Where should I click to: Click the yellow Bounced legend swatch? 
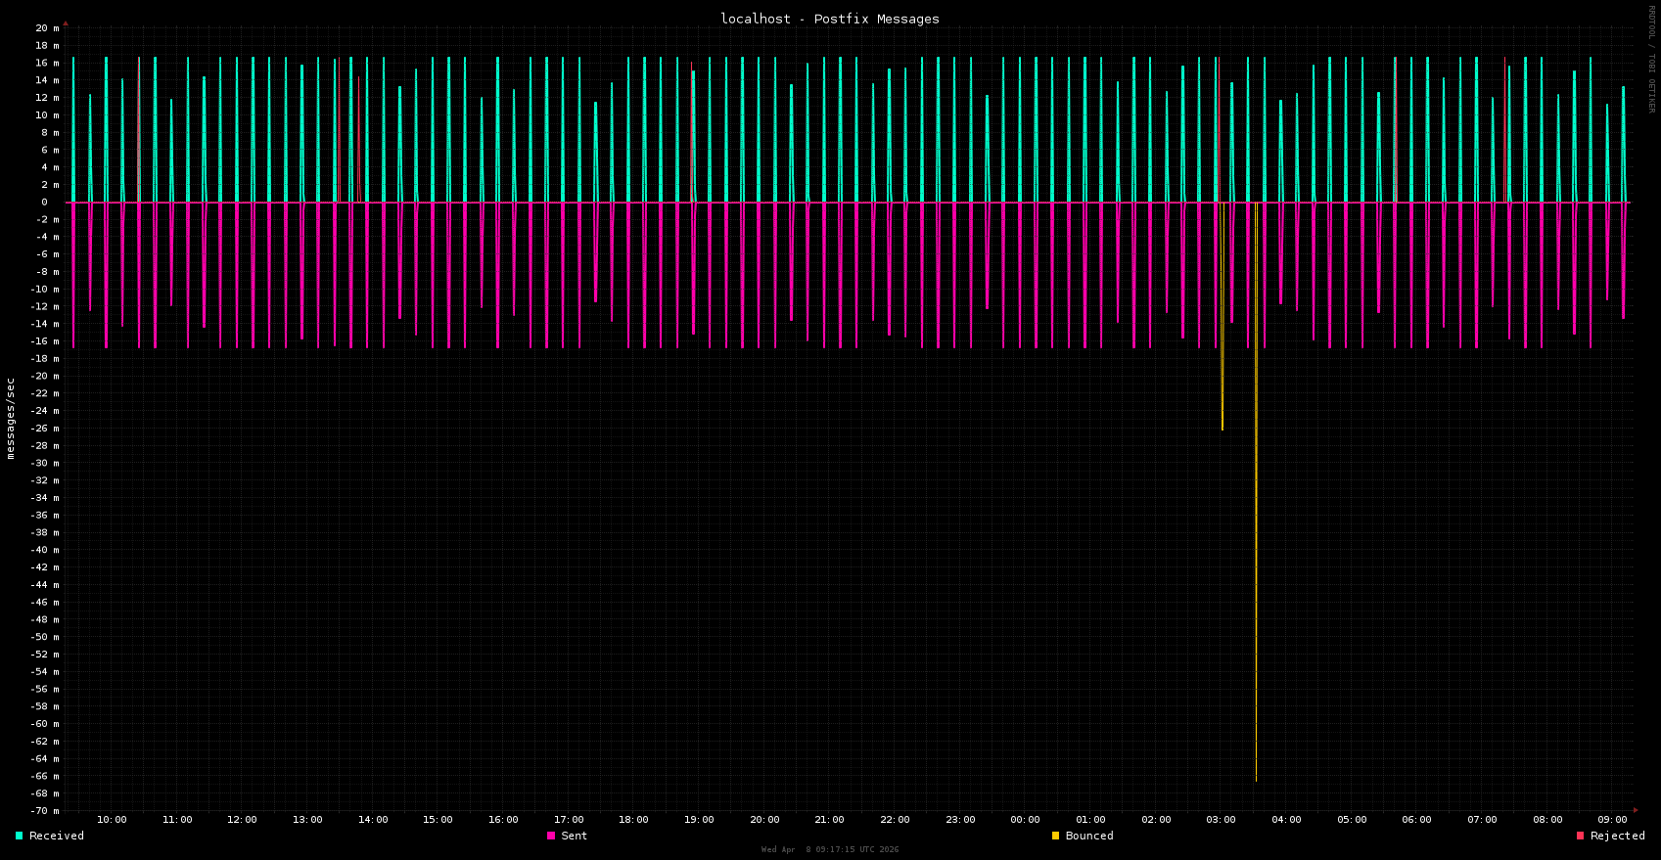click(x=1055, y=836)
